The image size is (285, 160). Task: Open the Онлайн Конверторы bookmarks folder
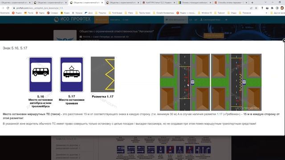click(163, 13)
